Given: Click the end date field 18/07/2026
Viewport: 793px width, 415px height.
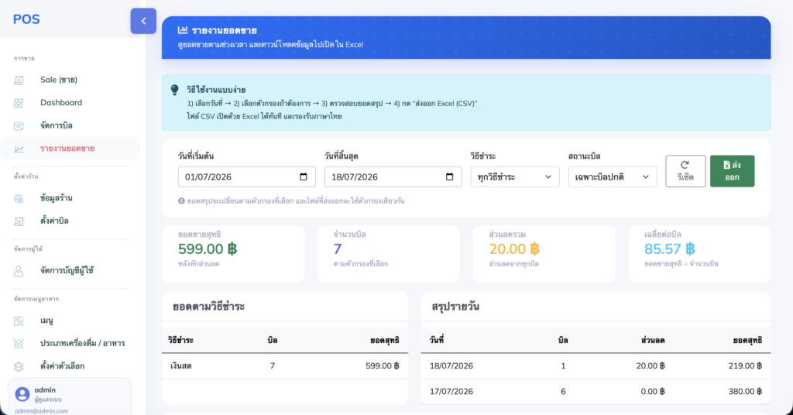Looking at the screenshot, I should (x=393, y=177).
